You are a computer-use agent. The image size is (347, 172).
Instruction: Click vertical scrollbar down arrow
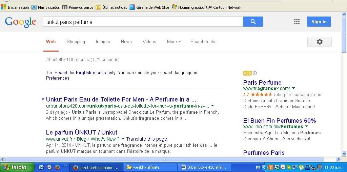(x=344, y=153)
